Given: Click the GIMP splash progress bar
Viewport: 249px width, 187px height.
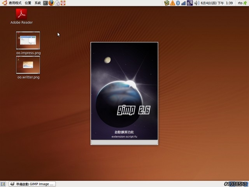Looking at the screenshot, I should pos(124,142).
